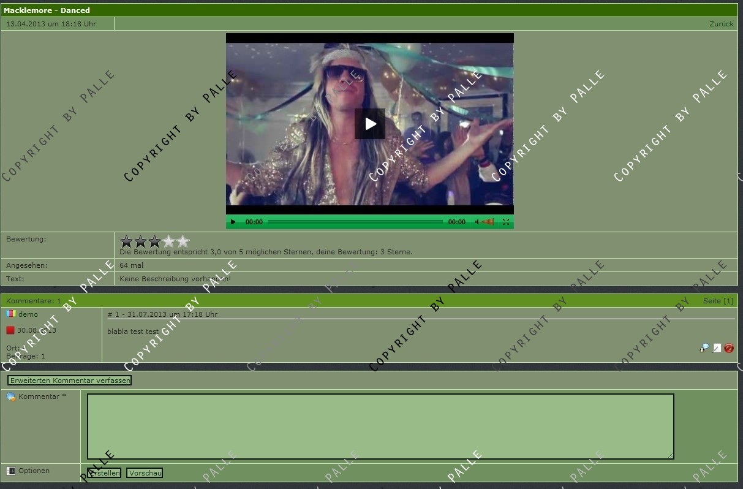This screenshot has height=489, width=743.
Task: Click the edit comment pencil icon
Action: [717, 348]
